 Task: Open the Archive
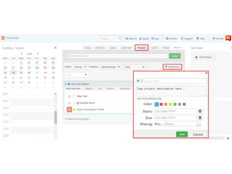click(171, 39)
